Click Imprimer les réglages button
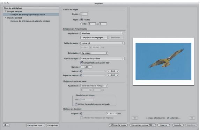This screenshot has height=130, width=200. point(94,38)
